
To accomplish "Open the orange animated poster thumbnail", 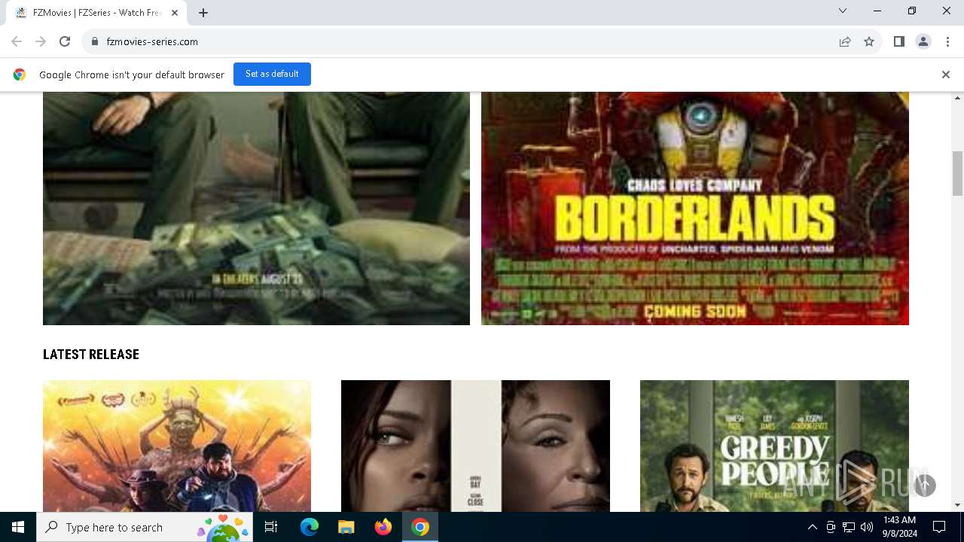I will coord(177,446).
